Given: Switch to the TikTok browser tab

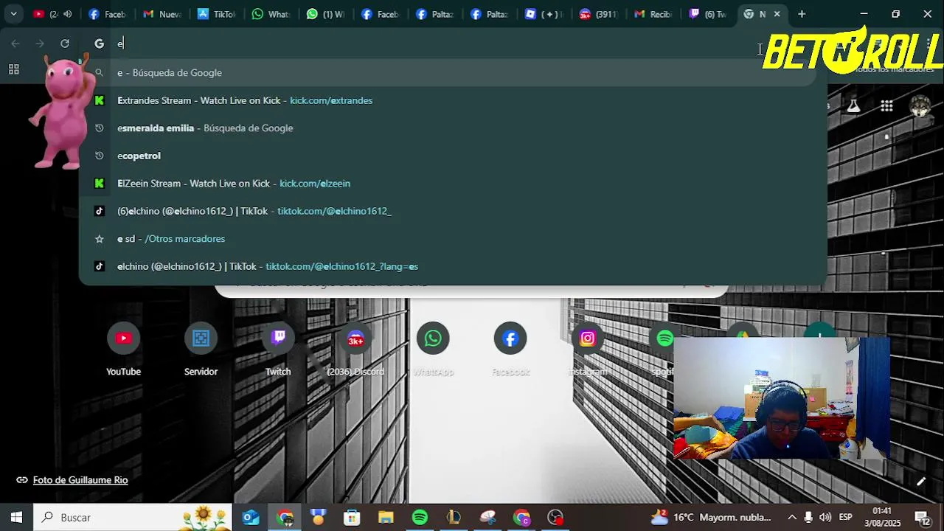Looking at the screenshot, I should [x=216, y=14].
